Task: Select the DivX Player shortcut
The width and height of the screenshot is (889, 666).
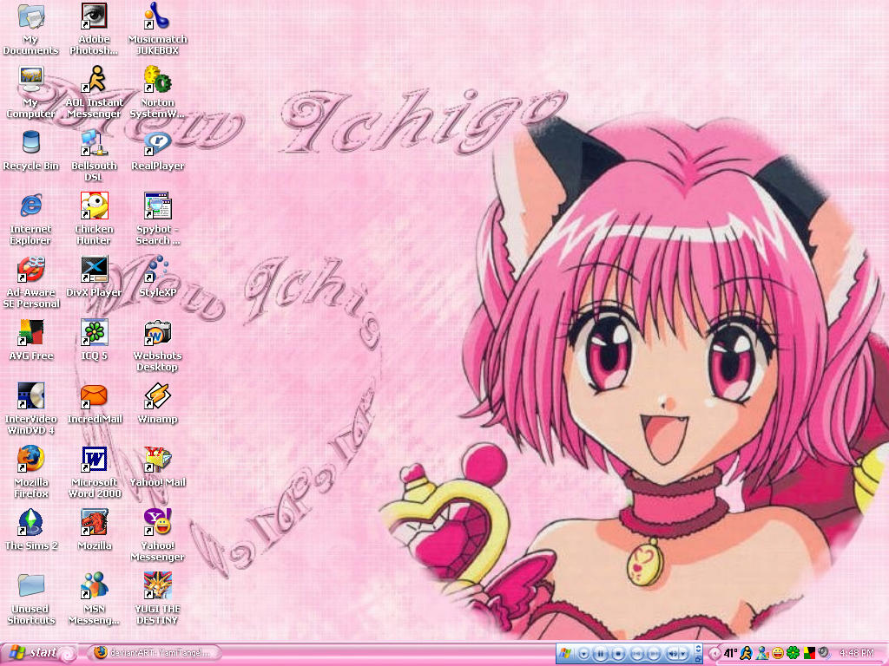Action: pos(94,277)
